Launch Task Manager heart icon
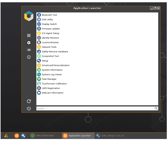 pyautogui.click(x=39, y=79)
